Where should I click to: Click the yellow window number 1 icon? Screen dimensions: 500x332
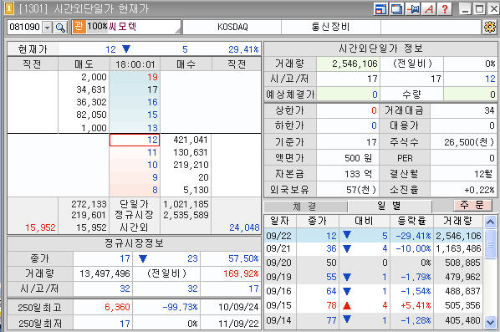click(8, 8)
